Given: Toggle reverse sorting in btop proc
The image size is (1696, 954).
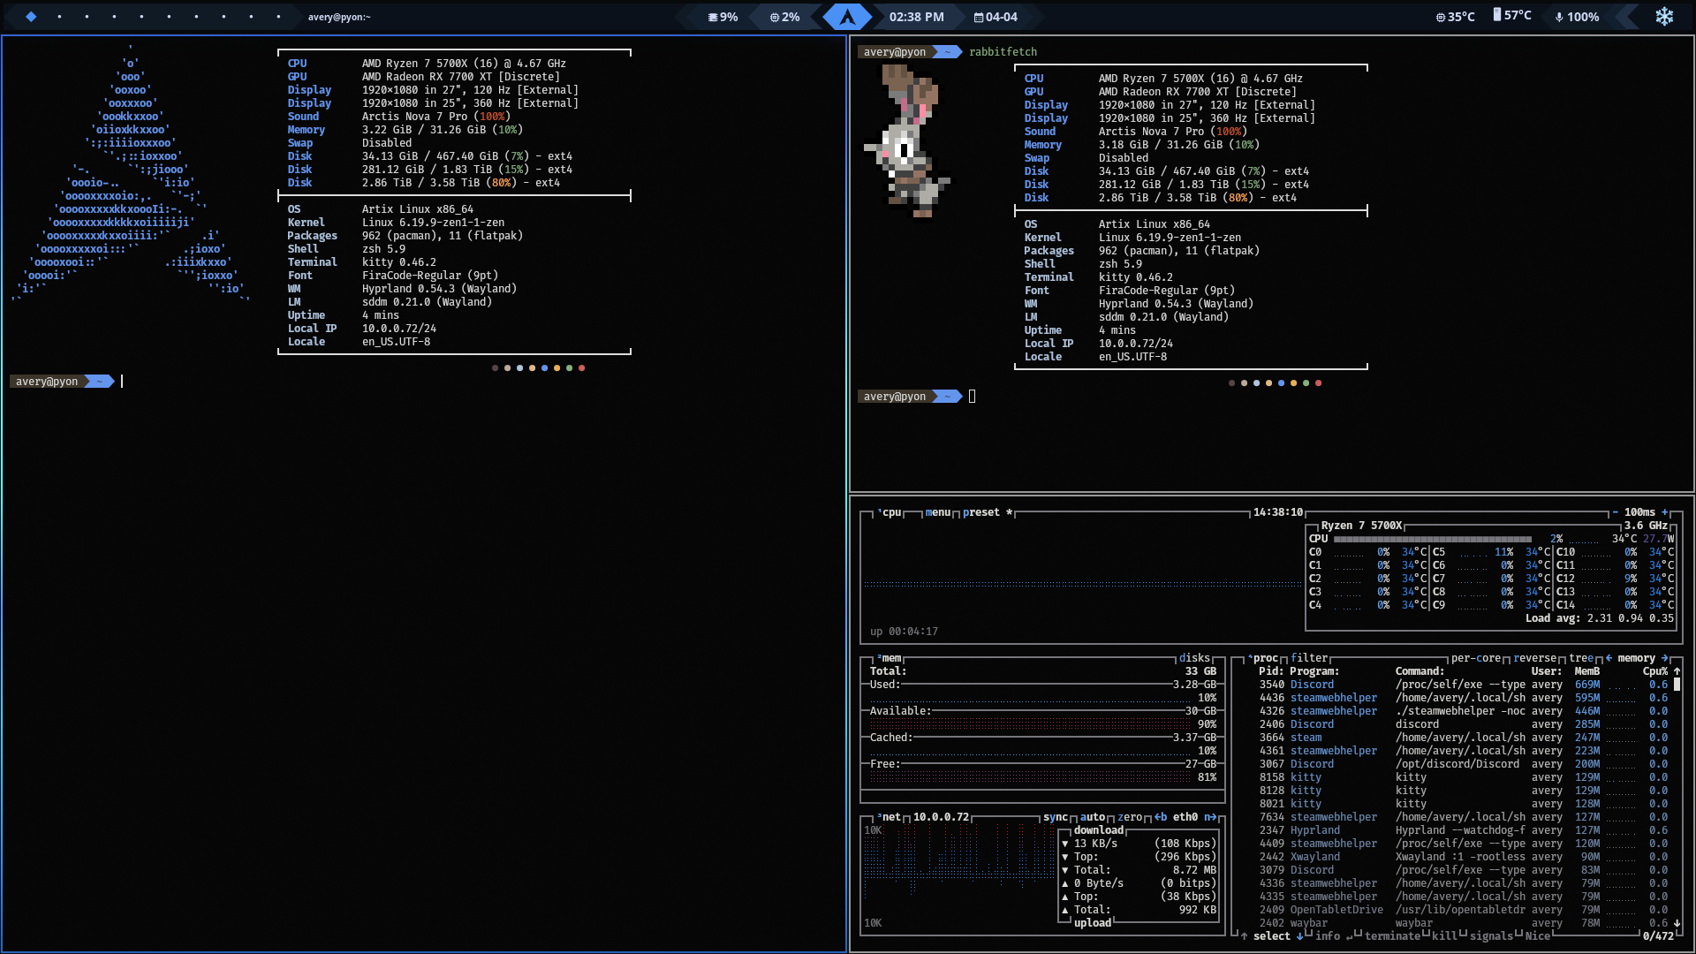Looking at the screenshot, I should (1534, 658).
